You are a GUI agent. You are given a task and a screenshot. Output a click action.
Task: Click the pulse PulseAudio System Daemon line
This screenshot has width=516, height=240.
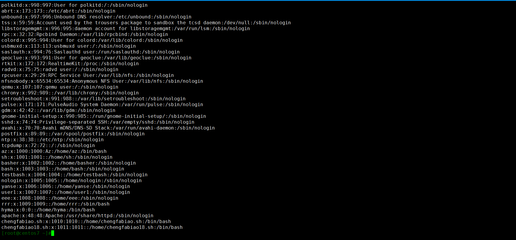tap(102, 105)
